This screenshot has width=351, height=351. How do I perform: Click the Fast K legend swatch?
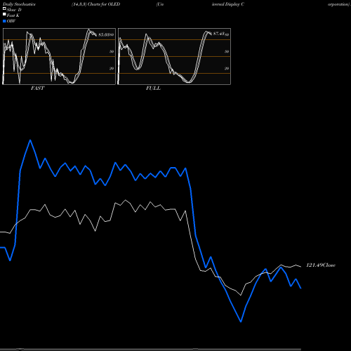(x=4, y=14)
